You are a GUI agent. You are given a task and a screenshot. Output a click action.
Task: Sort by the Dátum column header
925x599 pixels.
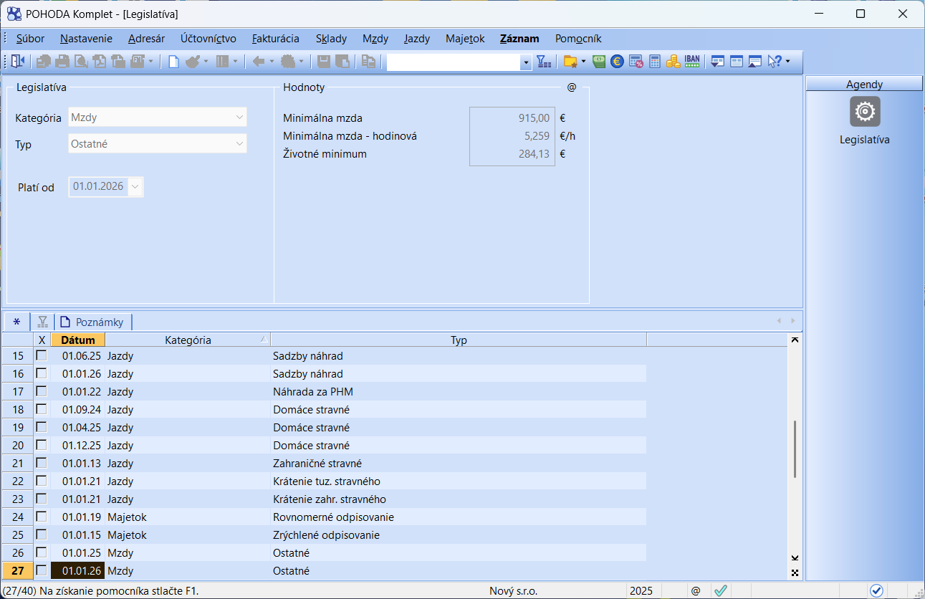[x=78, y=340]
